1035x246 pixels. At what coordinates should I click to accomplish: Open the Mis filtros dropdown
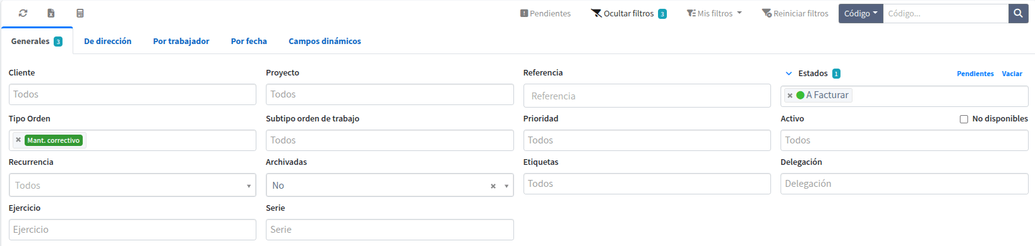pos(714,13)
